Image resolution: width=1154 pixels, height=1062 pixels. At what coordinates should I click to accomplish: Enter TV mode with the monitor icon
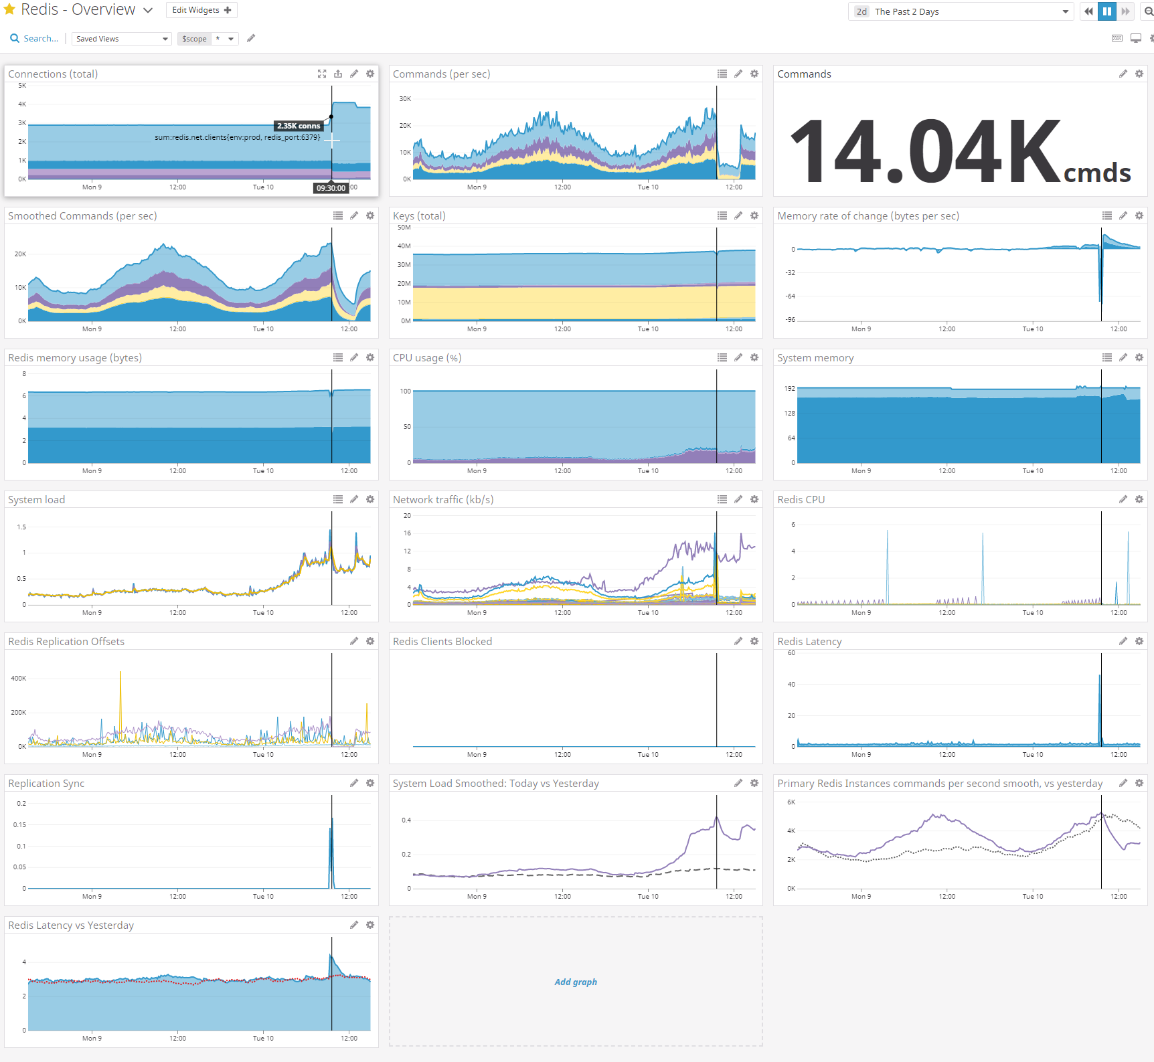tap(1136, 39)
